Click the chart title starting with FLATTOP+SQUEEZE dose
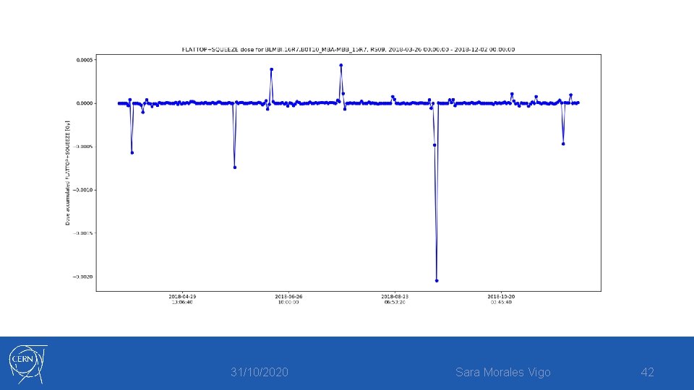The height and width of the screenshot is (390, 694). coord(348,50)
